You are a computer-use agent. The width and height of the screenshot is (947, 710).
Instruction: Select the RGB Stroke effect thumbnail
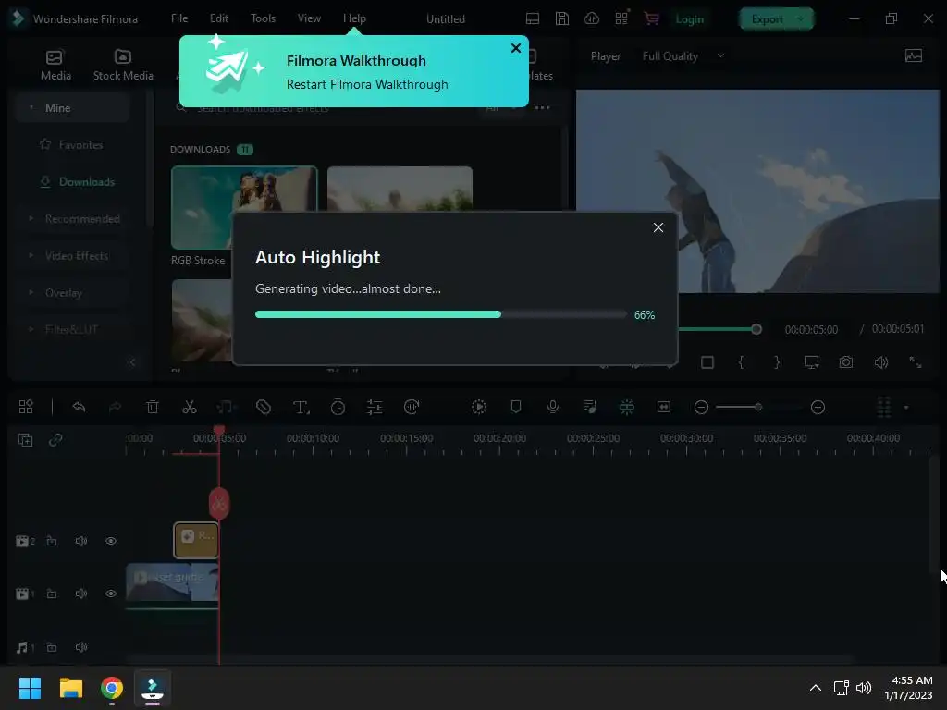[244, 208]
